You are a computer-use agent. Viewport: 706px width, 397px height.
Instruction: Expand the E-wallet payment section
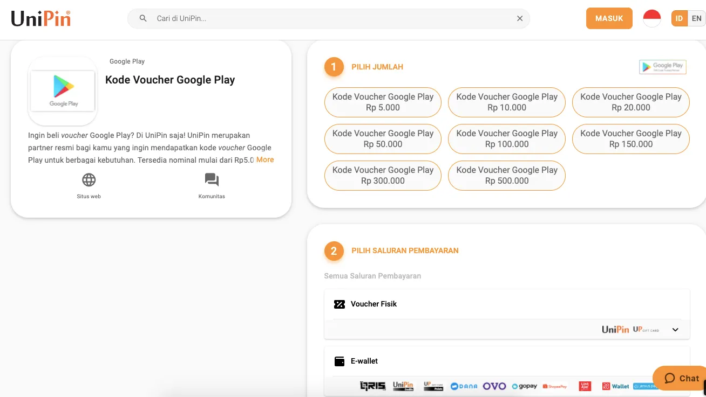click(x=364, y=361)
